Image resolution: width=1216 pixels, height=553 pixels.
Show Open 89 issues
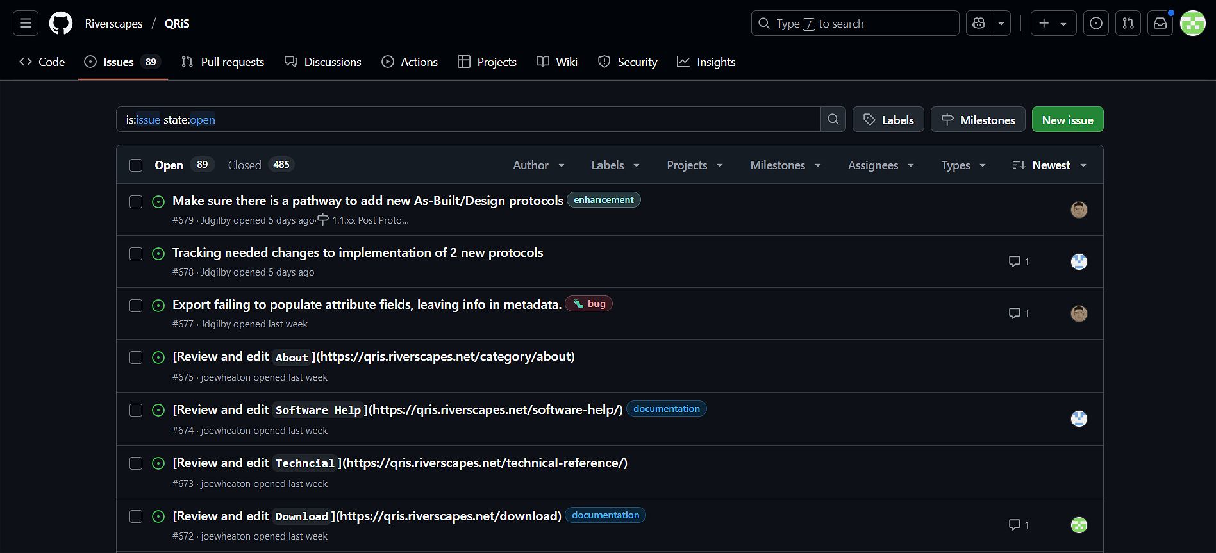[184, 165]
